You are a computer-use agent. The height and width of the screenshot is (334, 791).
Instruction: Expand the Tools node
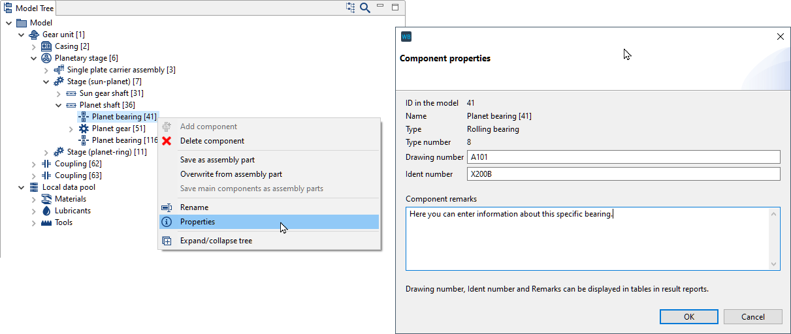click(34, 222)
